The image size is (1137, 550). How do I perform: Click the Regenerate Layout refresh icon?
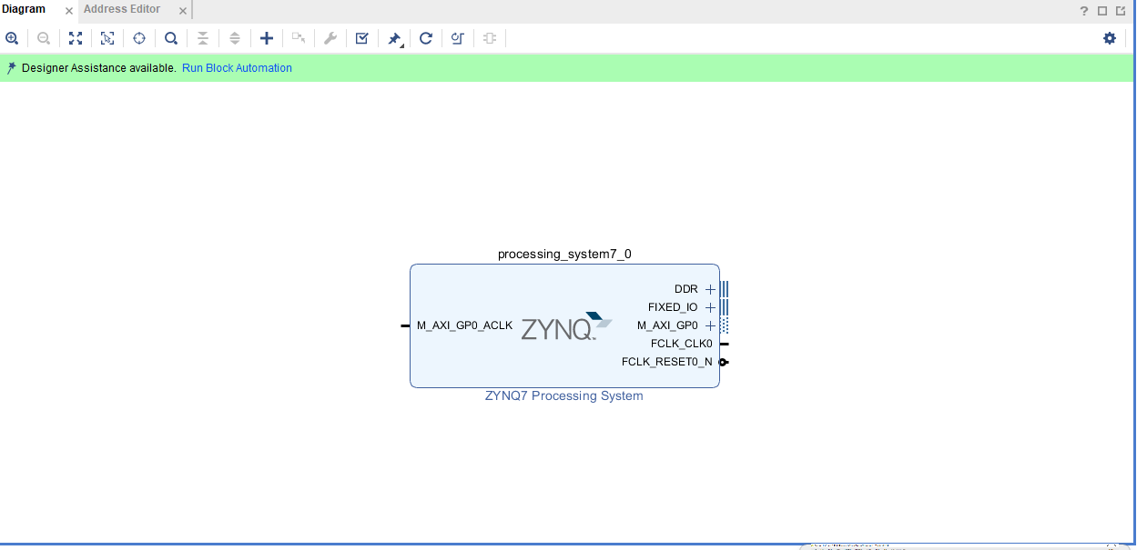[426, 38]
